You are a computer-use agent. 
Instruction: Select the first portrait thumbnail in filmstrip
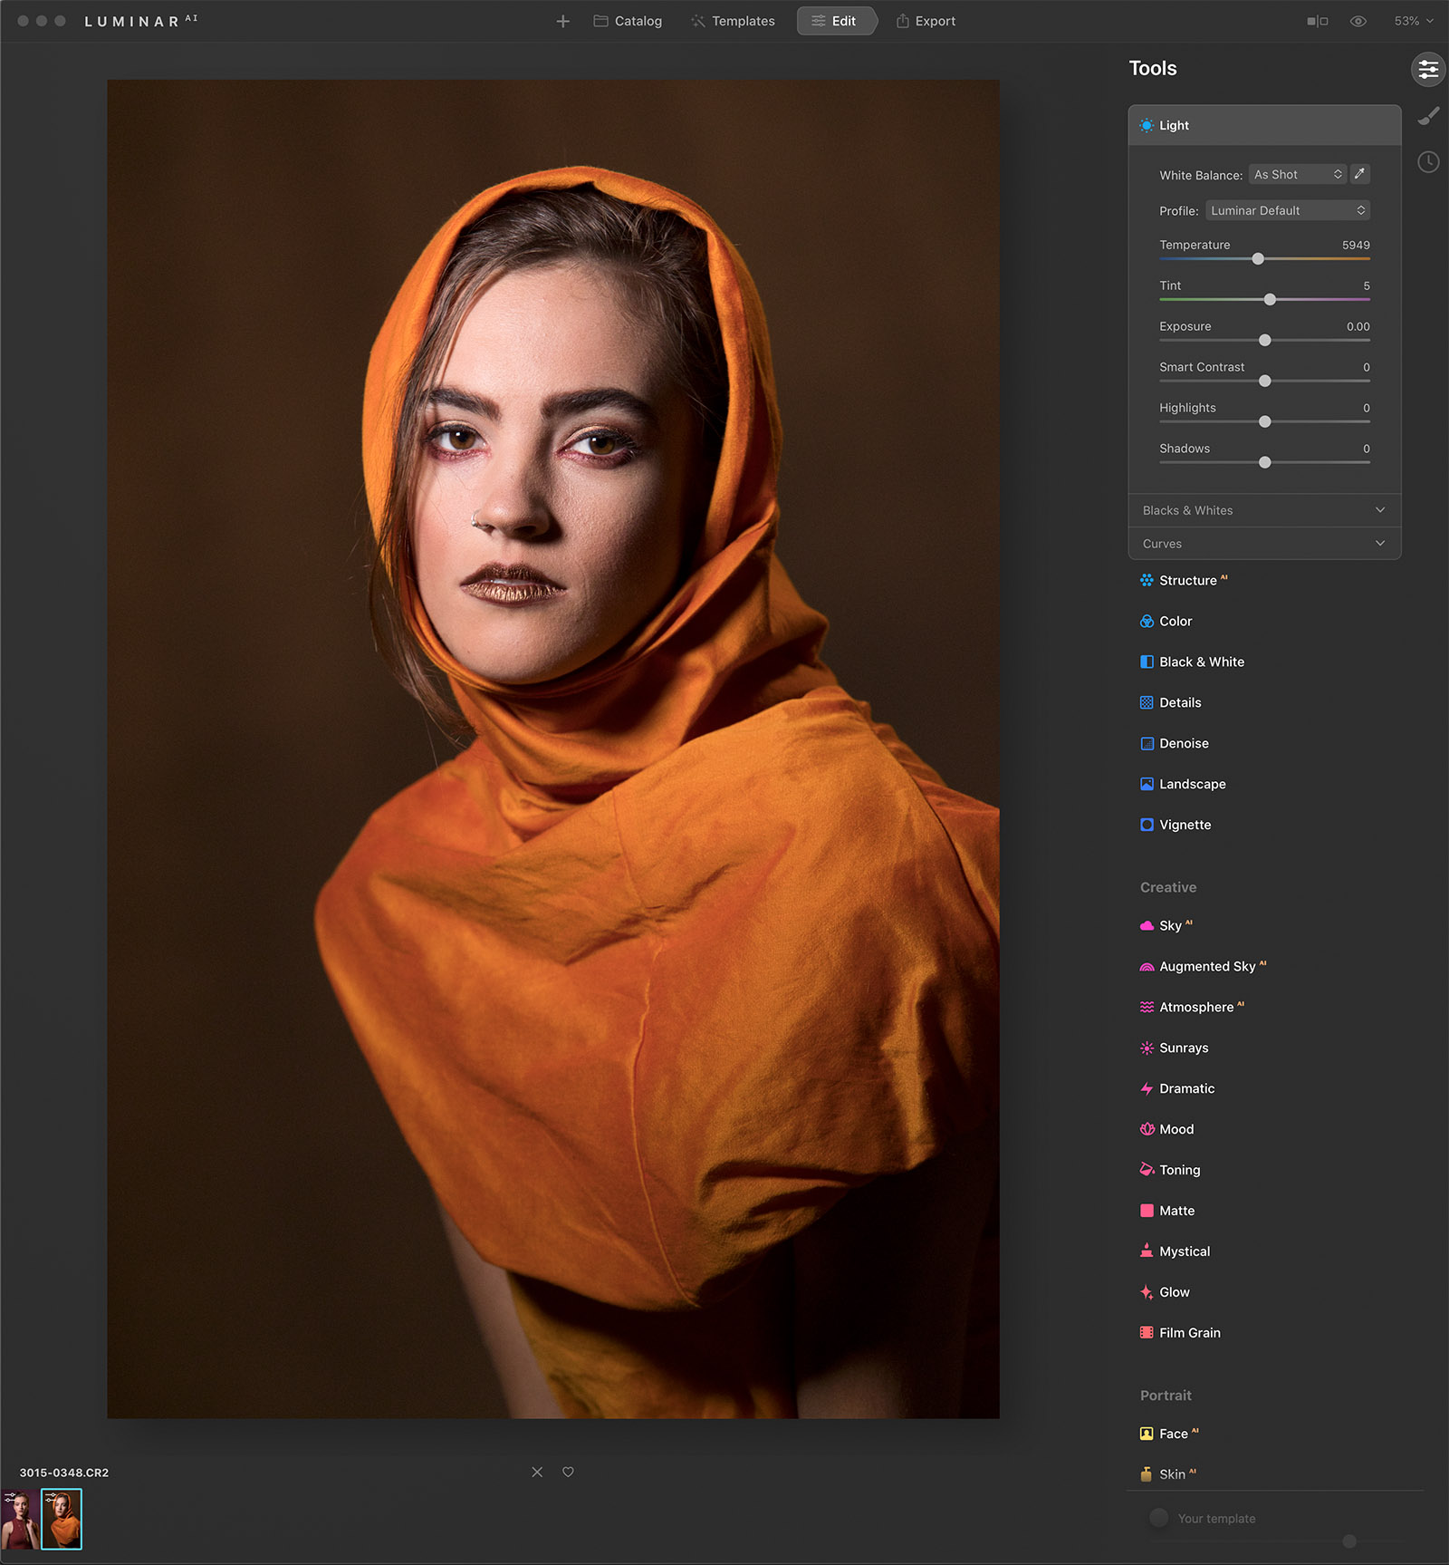click(x=20, y=1519)
